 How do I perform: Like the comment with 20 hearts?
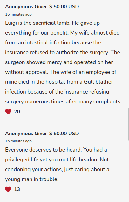pyautogui.click(x=8, y=112)
